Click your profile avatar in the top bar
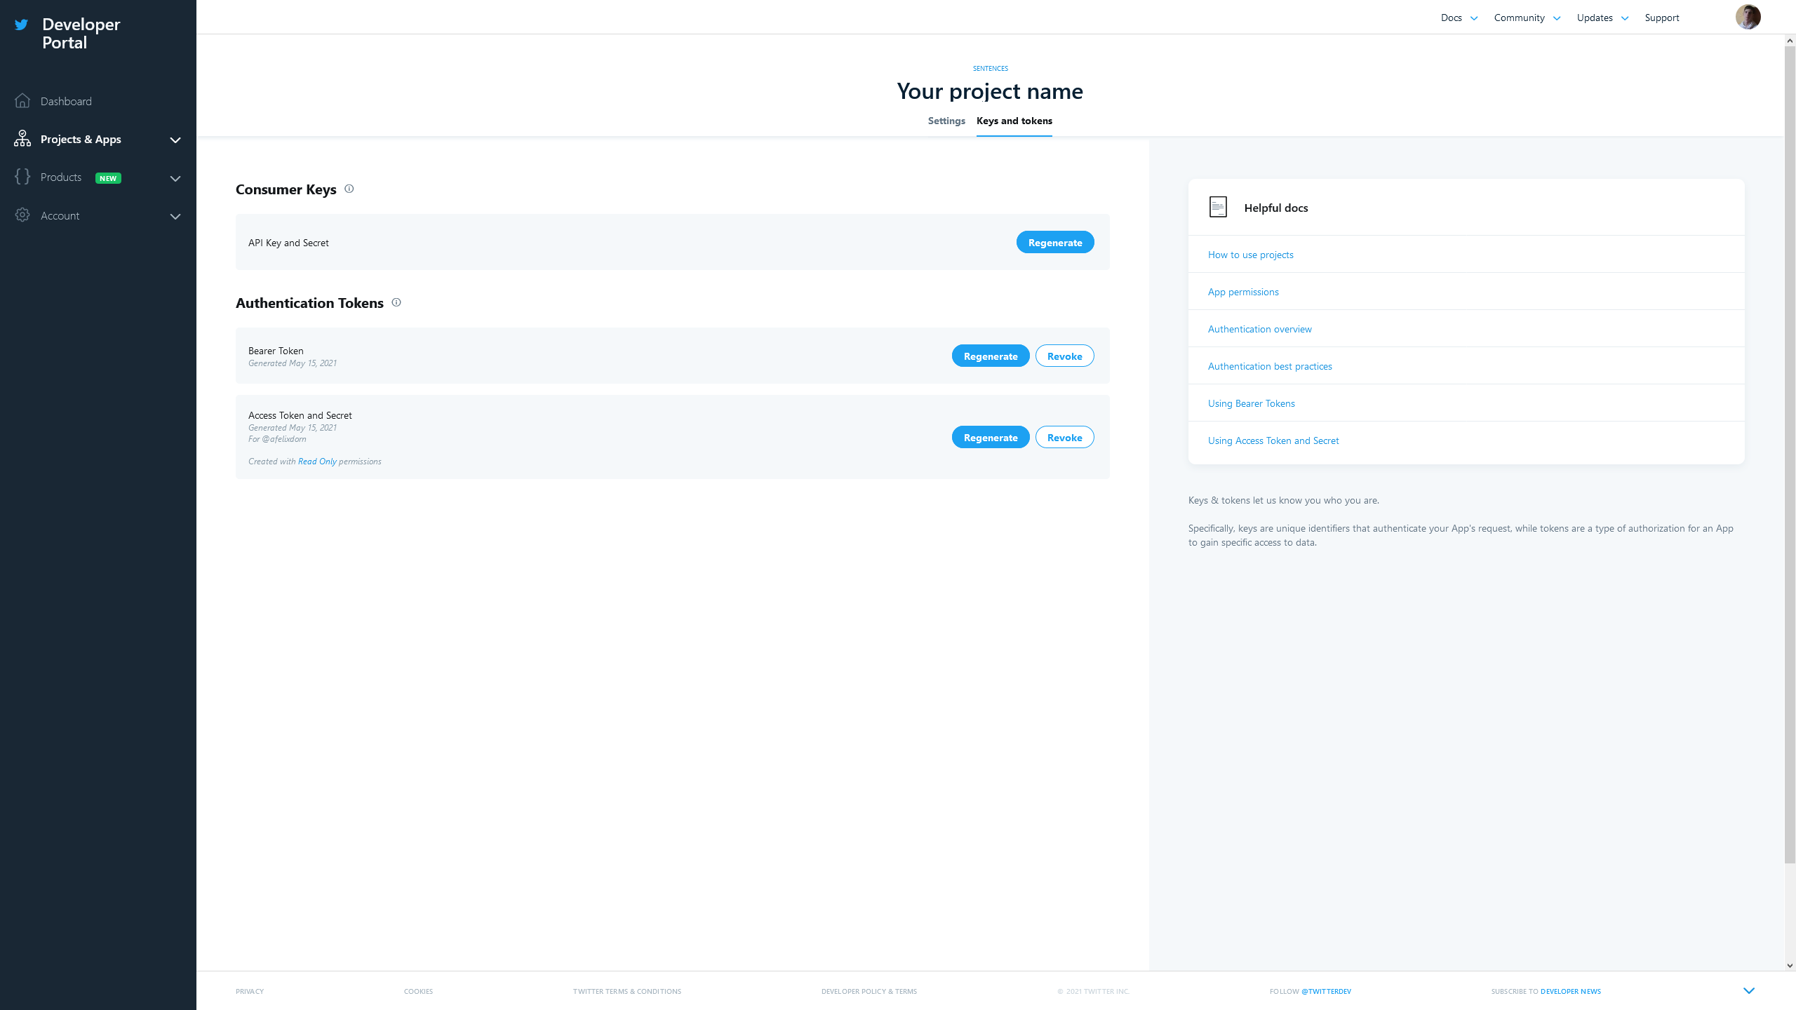The height and width of the screenshot is (1010, 1796). [1748, 16]
